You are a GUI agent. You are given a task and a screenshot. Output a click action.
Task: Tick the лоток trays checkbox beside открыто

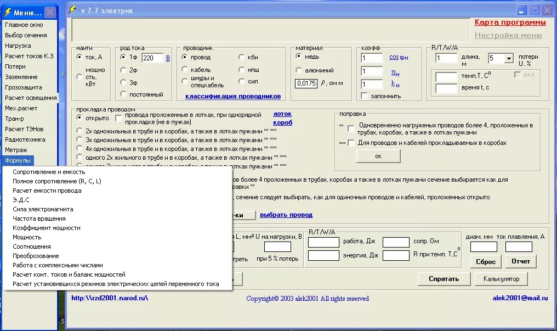118,118
